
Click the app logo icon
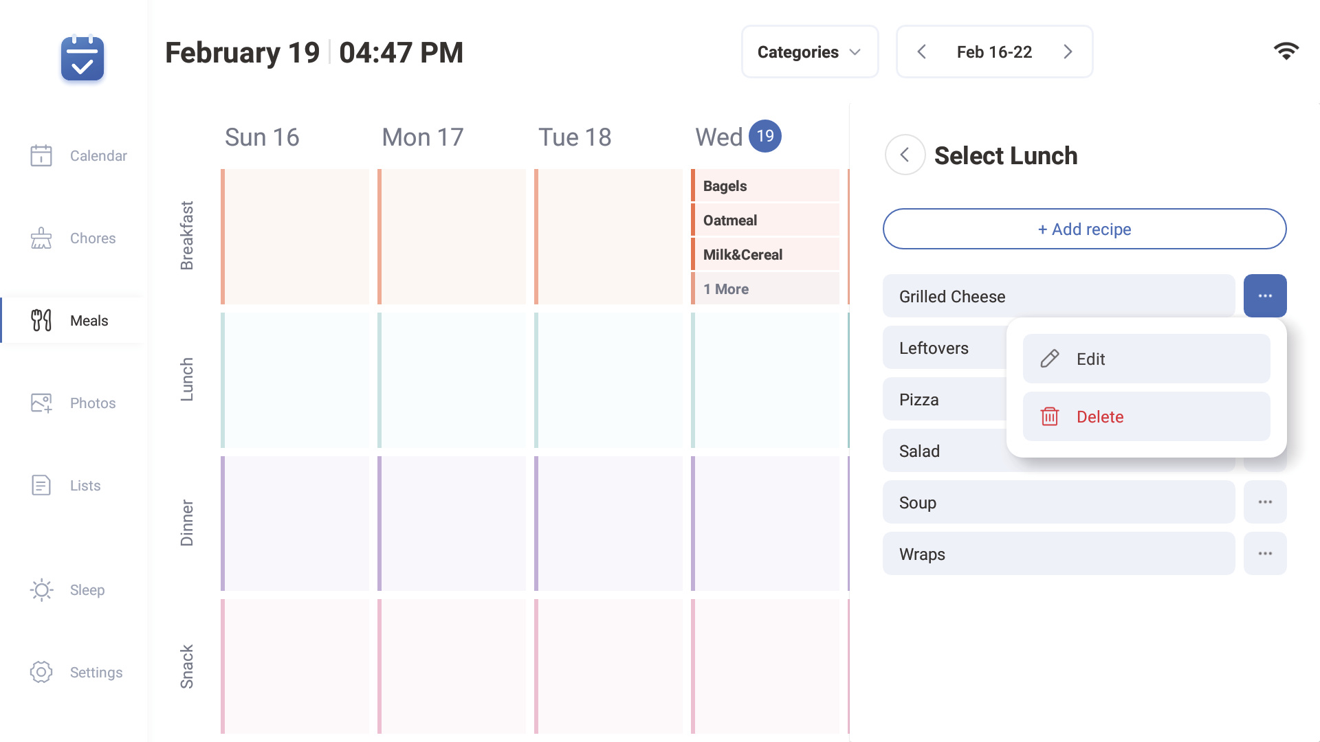(82, 58)
